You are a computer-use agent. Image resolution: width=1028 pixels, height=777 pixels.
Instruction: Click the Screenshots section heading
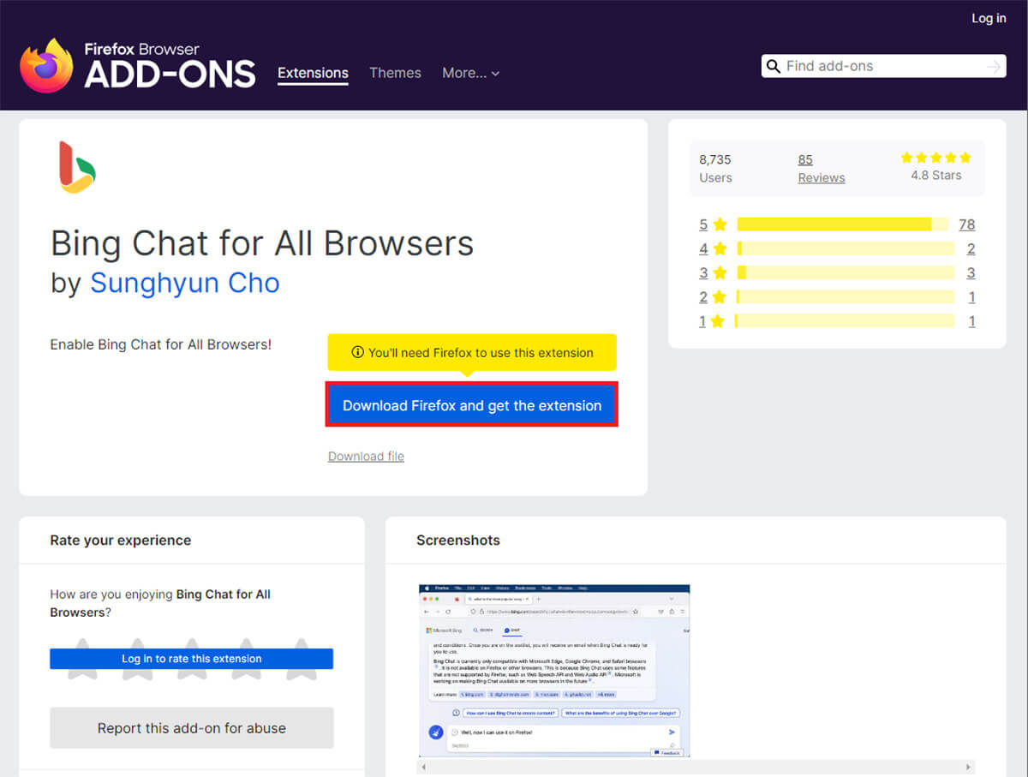458,540
